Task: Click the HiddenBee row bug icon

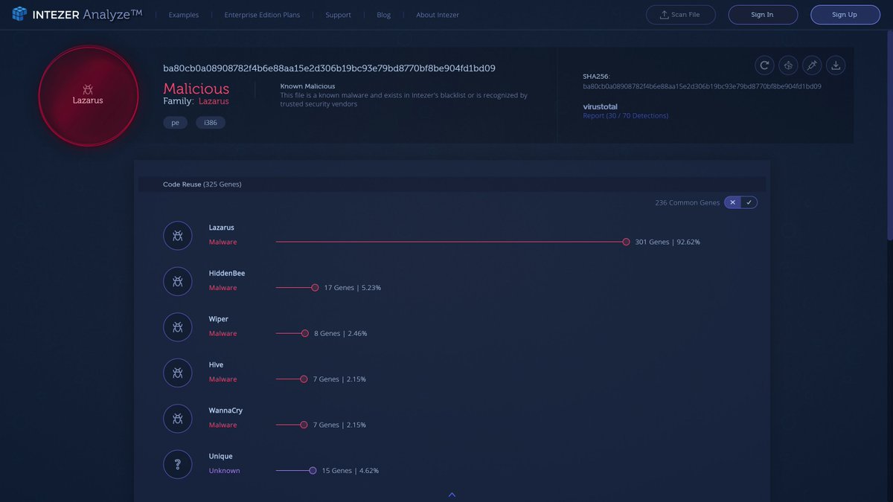Action: 178,281
